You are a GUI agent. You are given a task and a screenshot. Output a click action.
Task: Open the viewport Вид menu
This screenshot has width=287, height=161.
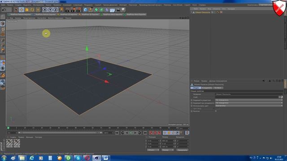pyautogui.click(x=11, y=18)
